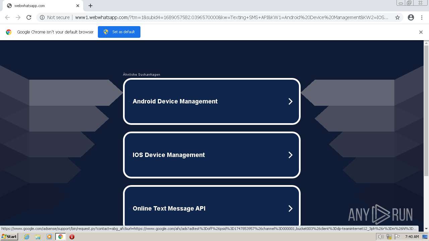Viewport: 429px width, 241px height.
Task: Select the Chrome taskbar button
Action: click(60, 237)
